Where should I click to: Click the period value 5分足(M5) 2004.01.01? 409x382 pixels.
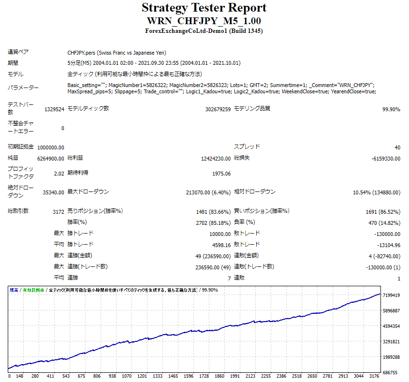pyautogui.click(x=154, y=63)
